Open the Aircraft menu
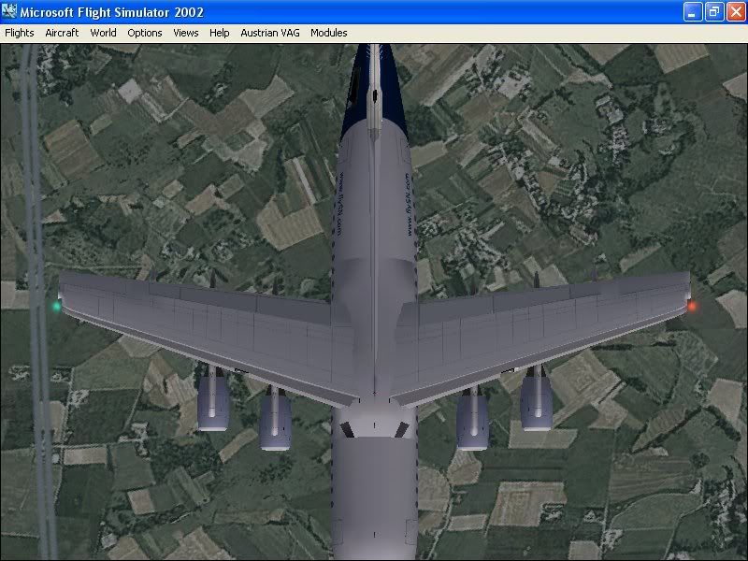 [62, 33]
